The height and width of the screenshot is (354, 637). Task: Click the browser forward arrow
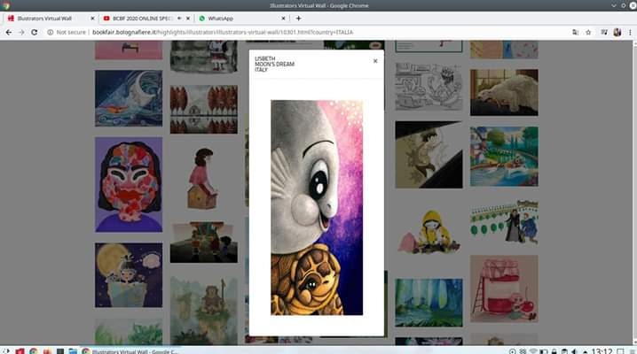click(x=20, y=32)
